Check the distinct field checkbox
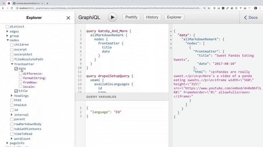 point(7,27)
